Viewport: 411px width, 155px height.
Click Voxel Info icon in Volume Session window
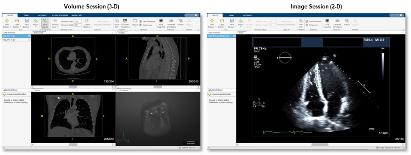(x=117, y=21)
